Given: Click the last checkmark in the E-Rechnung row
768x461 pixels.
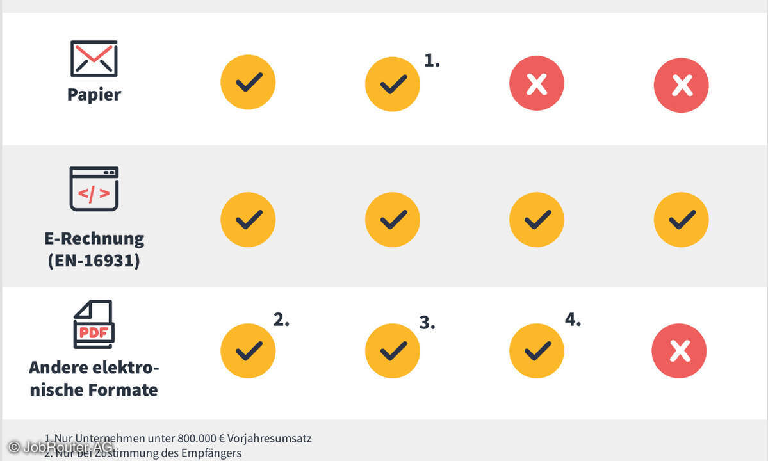Looking at the screenshot, I should coord(682,220).
